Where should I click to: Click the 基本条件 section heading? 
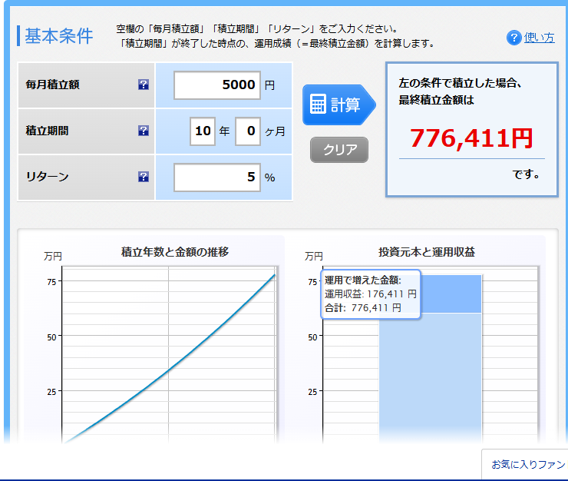click(x=58, y=36)
